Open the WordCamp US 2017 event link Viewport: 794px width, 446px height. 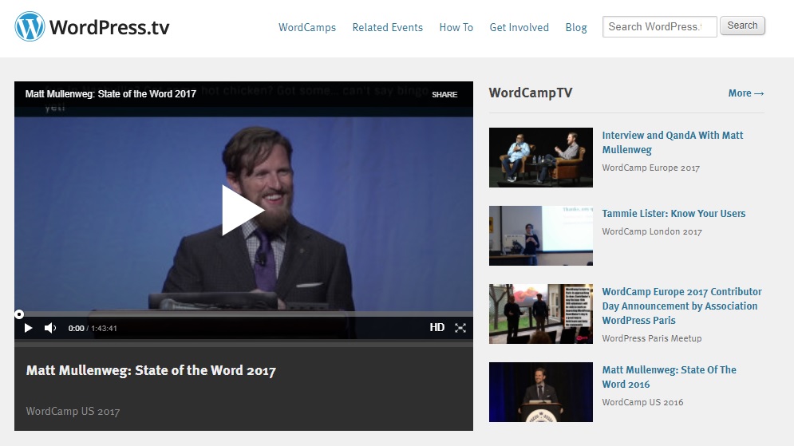point(73,411)
